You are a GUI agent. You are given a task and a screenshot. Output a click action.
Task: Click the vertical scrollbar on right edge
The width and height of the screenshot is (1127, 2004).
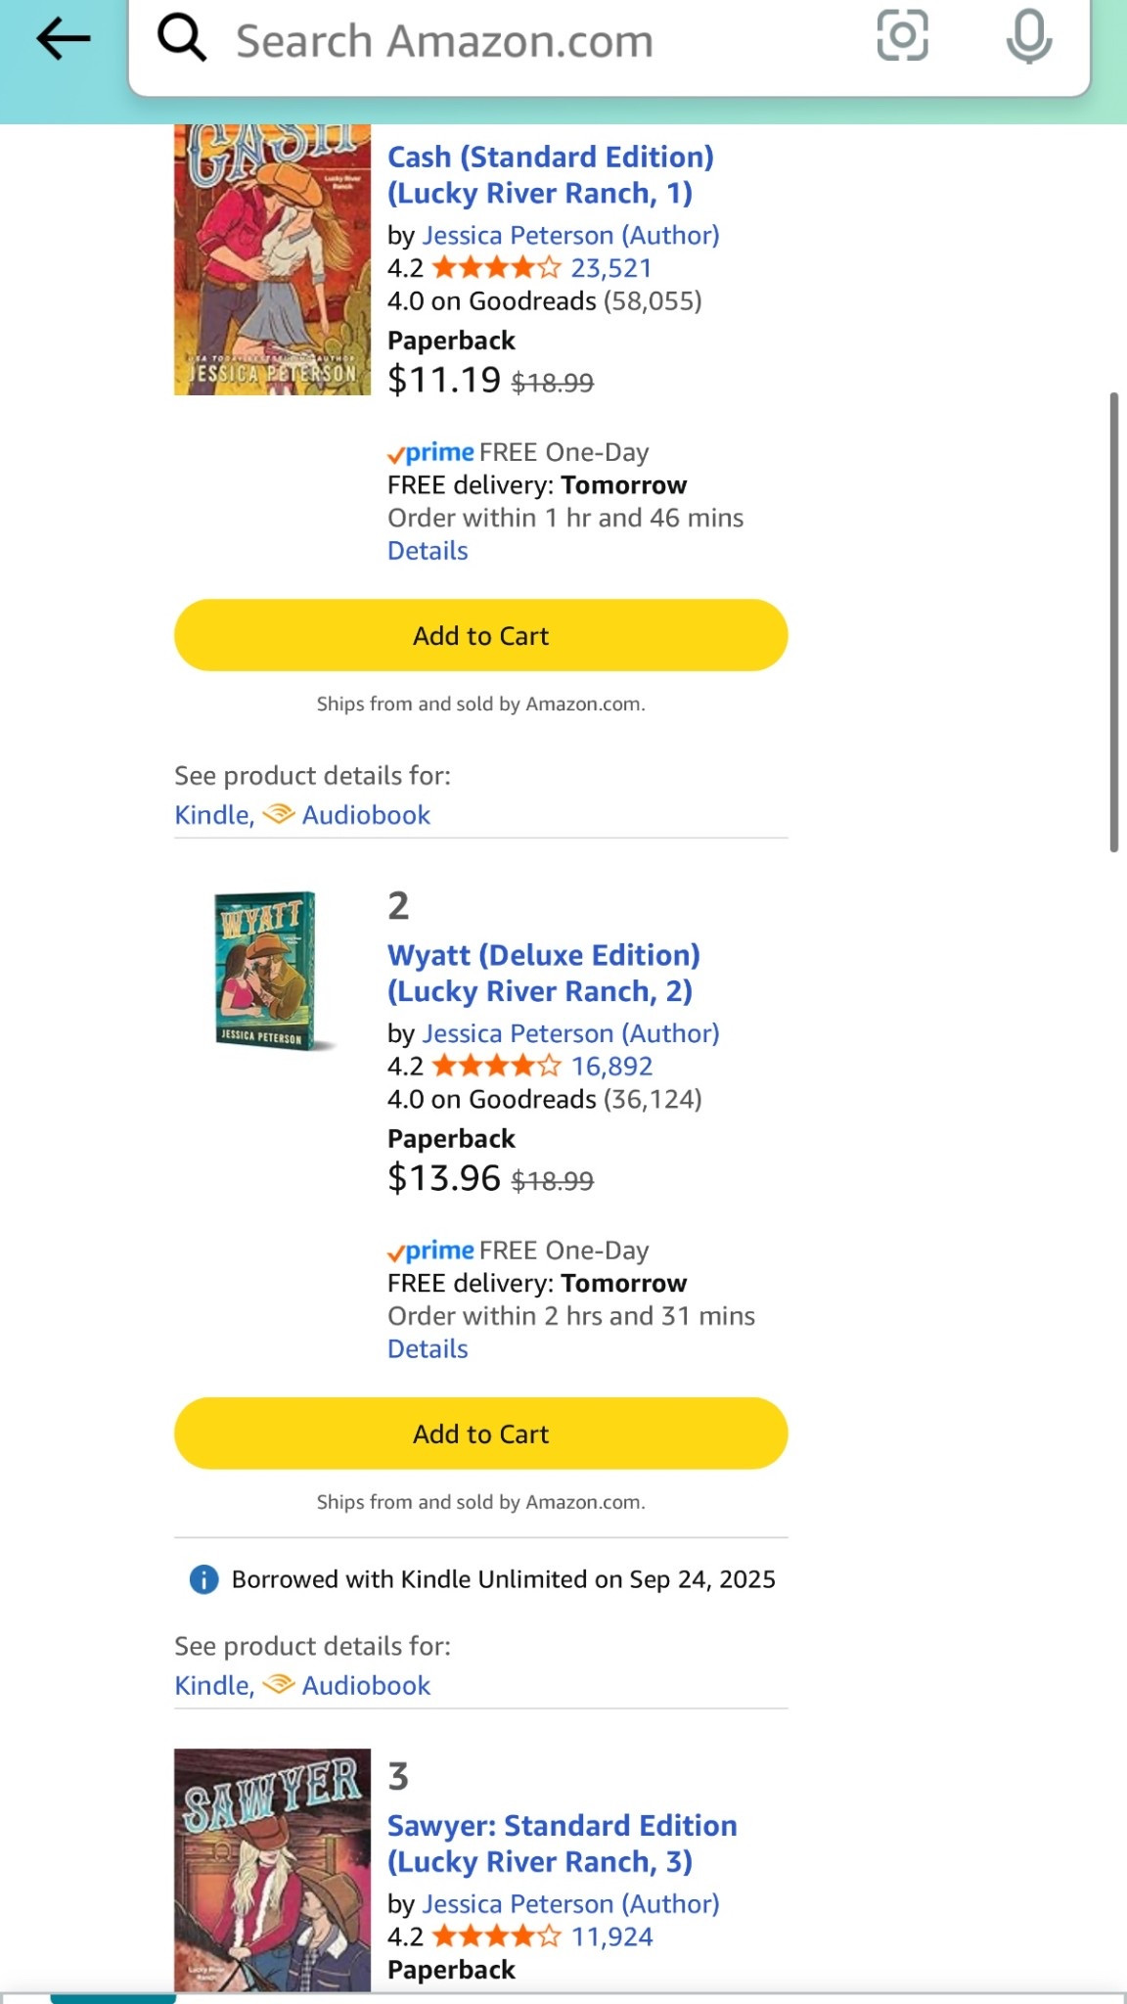1113,622
